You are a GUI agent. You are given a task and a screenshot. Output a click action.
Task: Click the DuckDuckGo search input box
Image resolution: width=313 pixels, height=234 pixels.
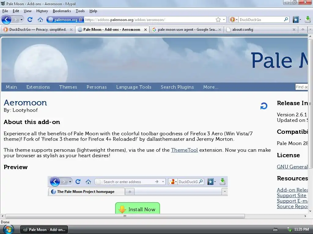(261, 20)
